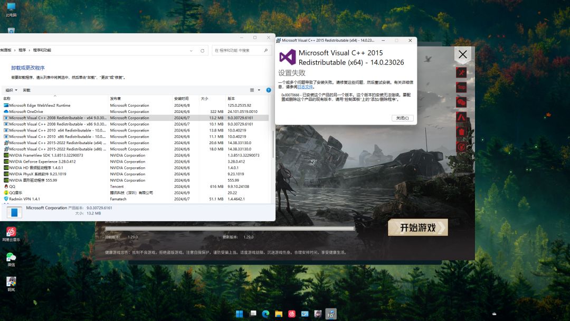Click the red trash bin icon in launcher
Image resolution: width=570 pixels, height=321 pixels.
point(461,132)
